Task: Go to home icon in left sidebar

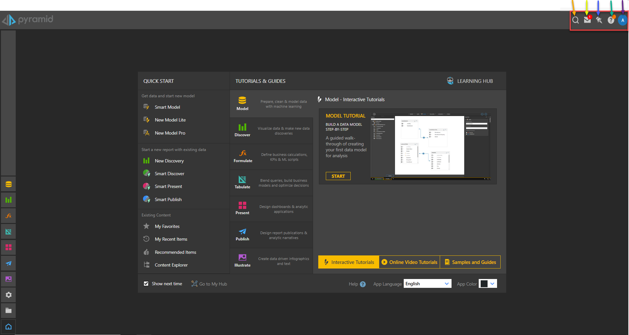Action: click(9, 326)
